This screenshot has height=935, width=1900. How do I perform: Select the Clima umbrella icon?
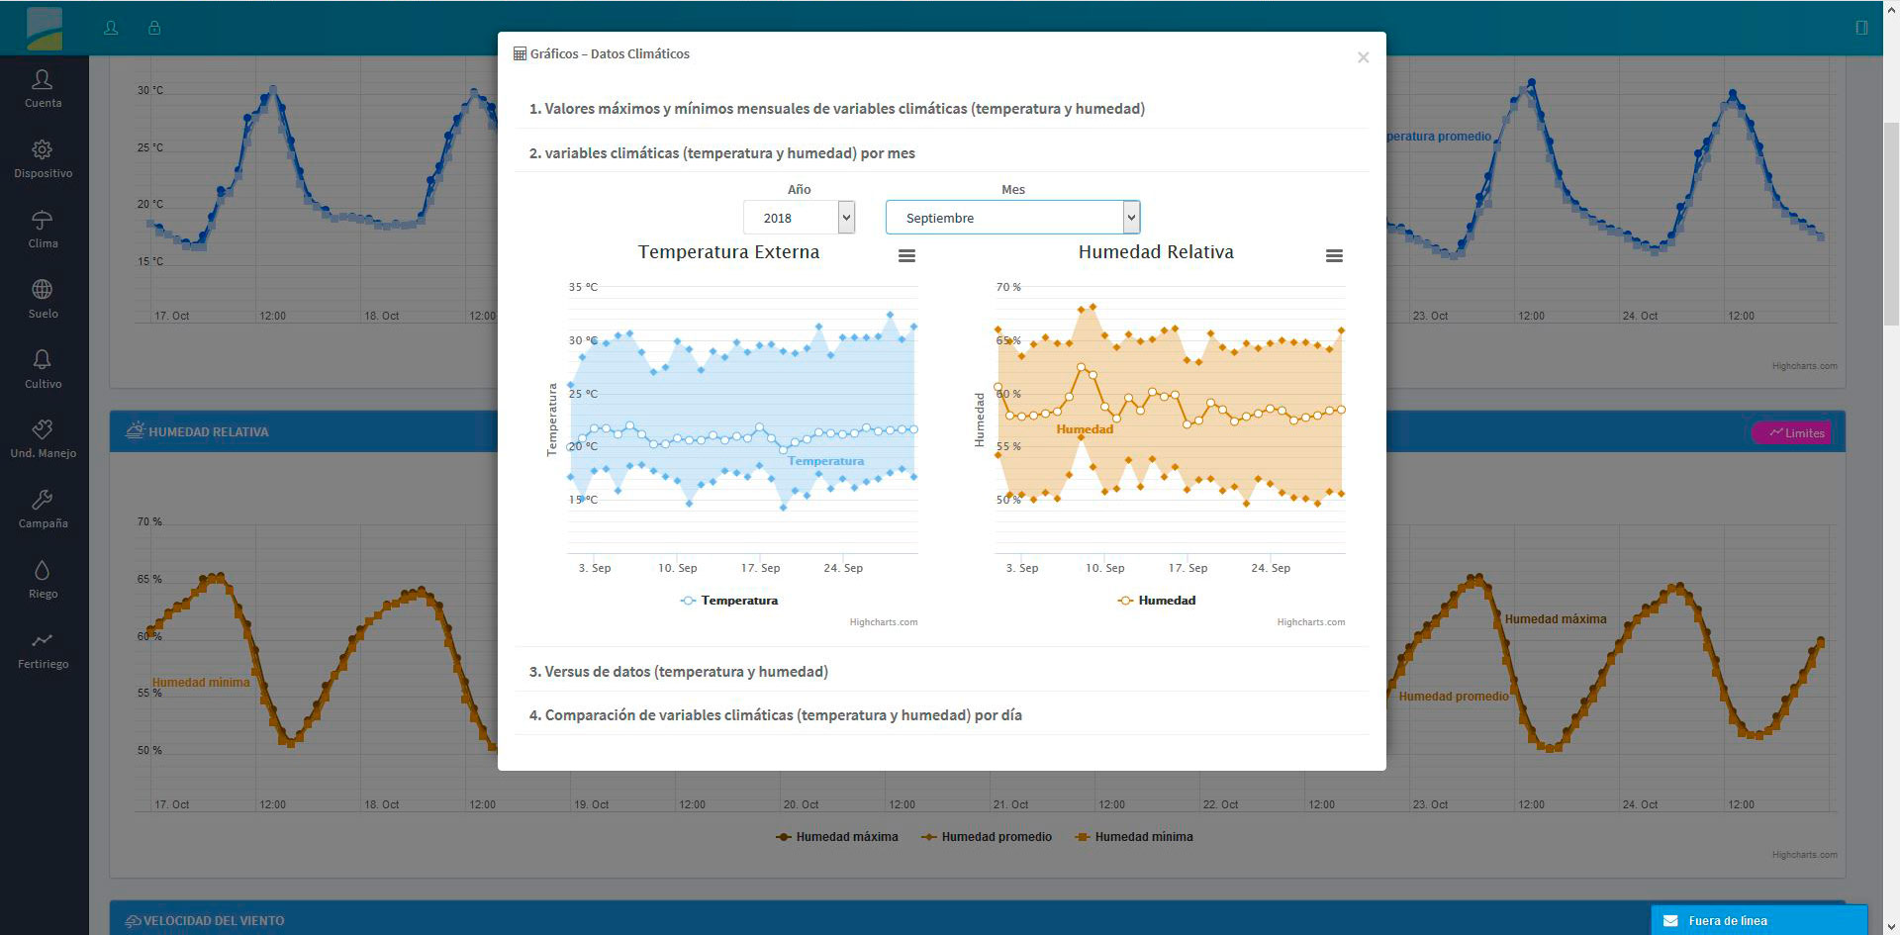pyautogui.click(x=43, y=221)
